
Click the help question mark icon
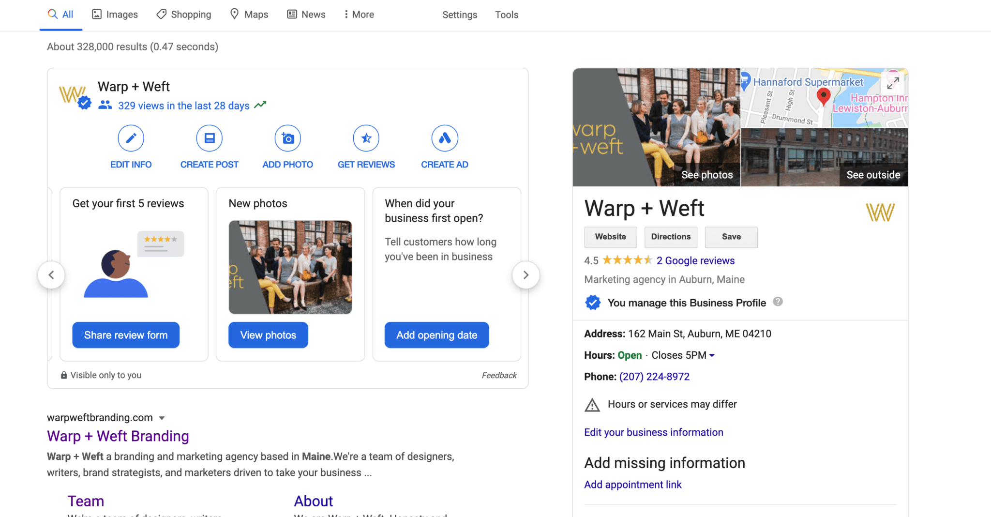[x=778, y=302]
